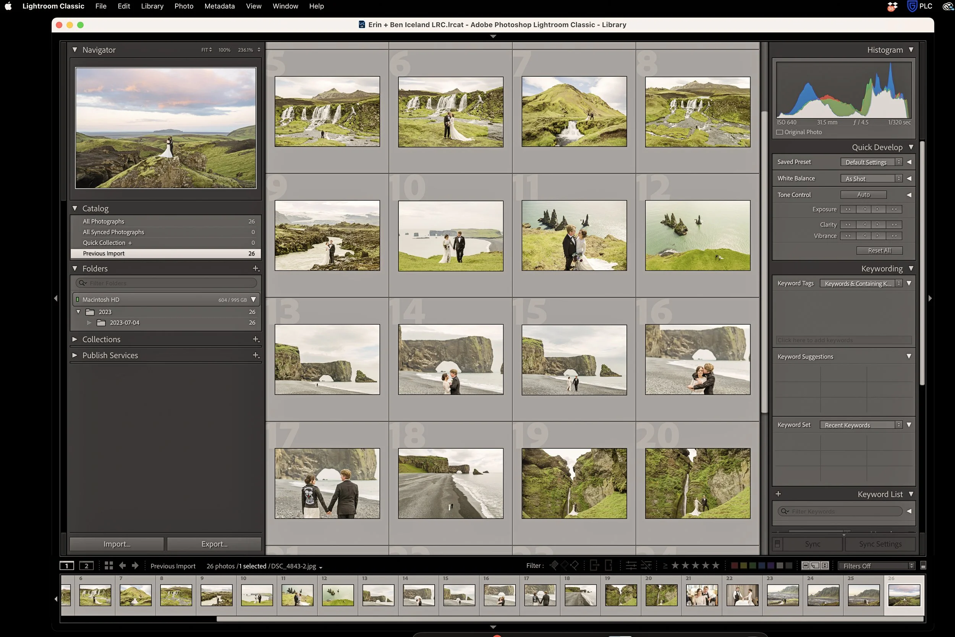Toggle the filter lock switch beside Filters Off
The image size is (955, 637).
tap(923, 566)
